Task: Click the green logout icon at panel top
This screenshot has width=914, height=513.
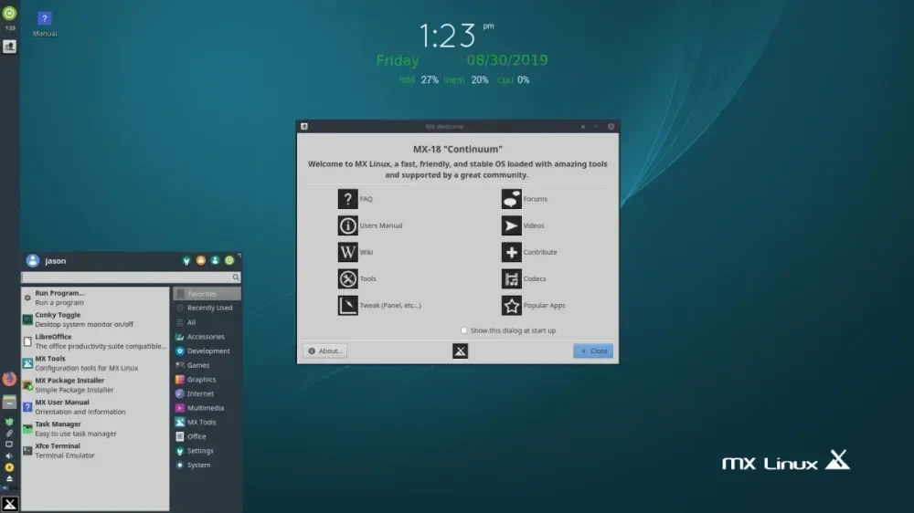Action: 9,13
